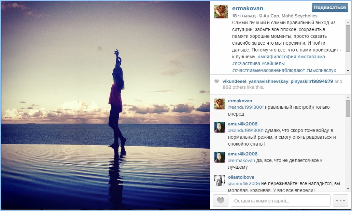352x211 pixels.
Task: Open the @sandu19913001 mention in ermakovan's comment
Action: pyautogui.click(x=245, y=107)
